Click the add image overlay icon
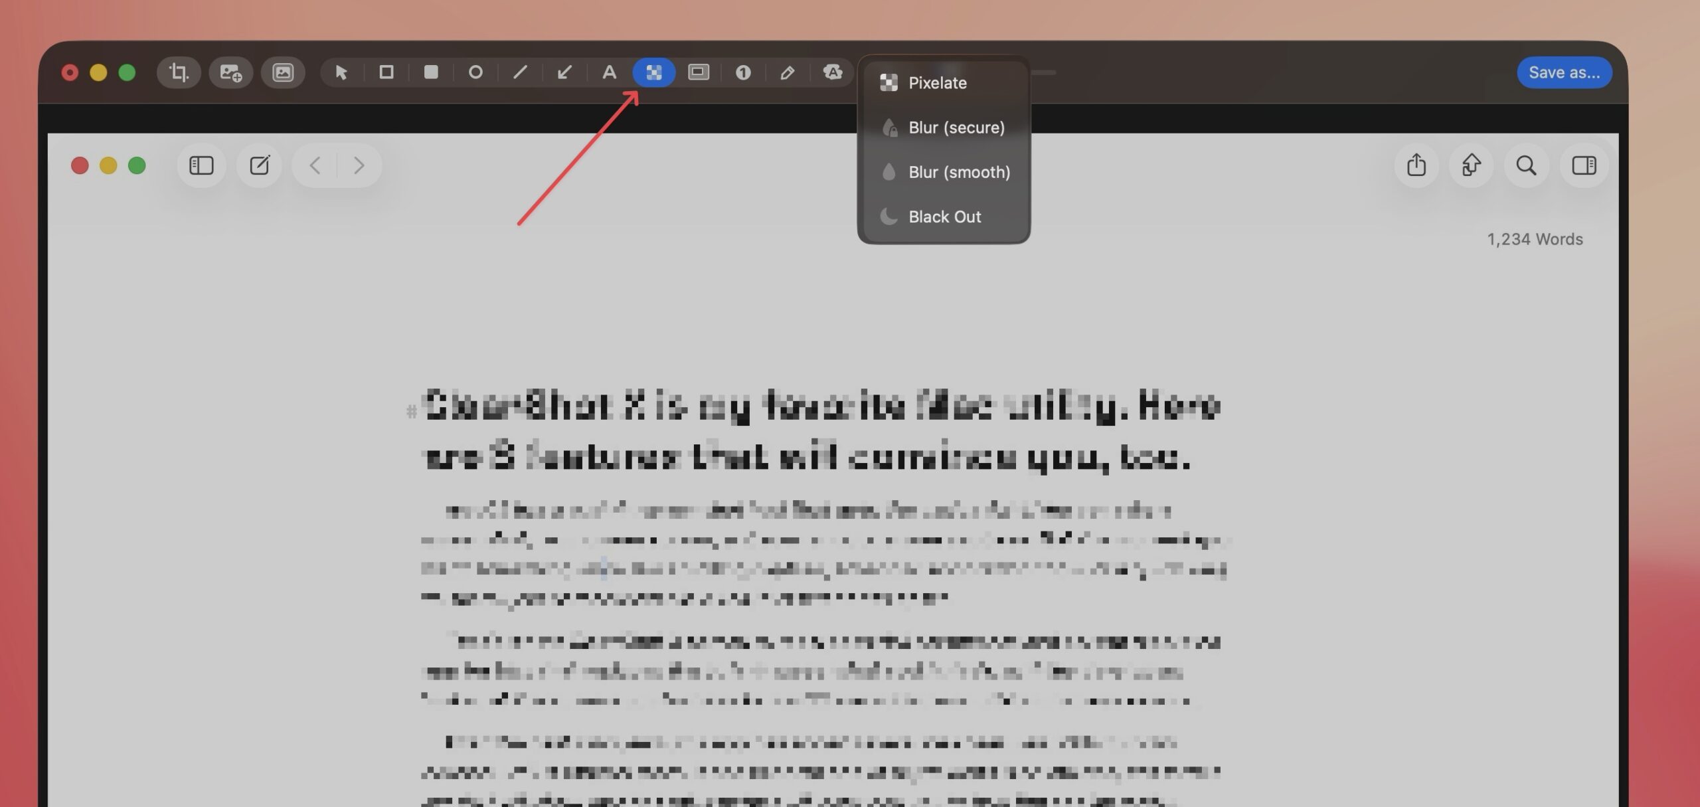 [230, 72]
